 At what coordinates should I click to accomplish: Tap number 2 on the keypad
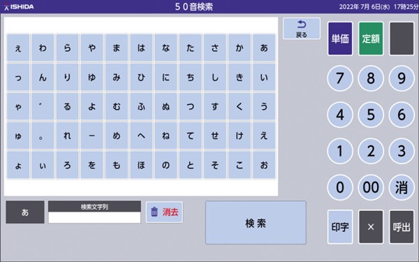click(371, 151)
